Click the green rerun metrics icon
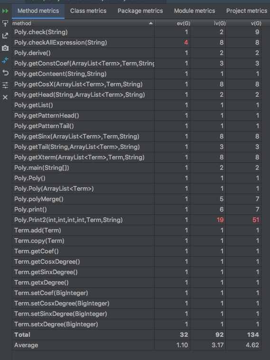 coord(5,11)
